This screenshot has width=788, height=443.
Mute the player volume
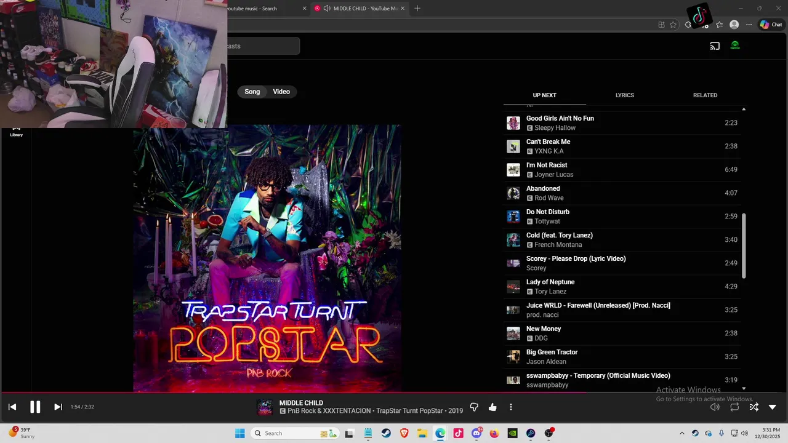tap(715, 407)
